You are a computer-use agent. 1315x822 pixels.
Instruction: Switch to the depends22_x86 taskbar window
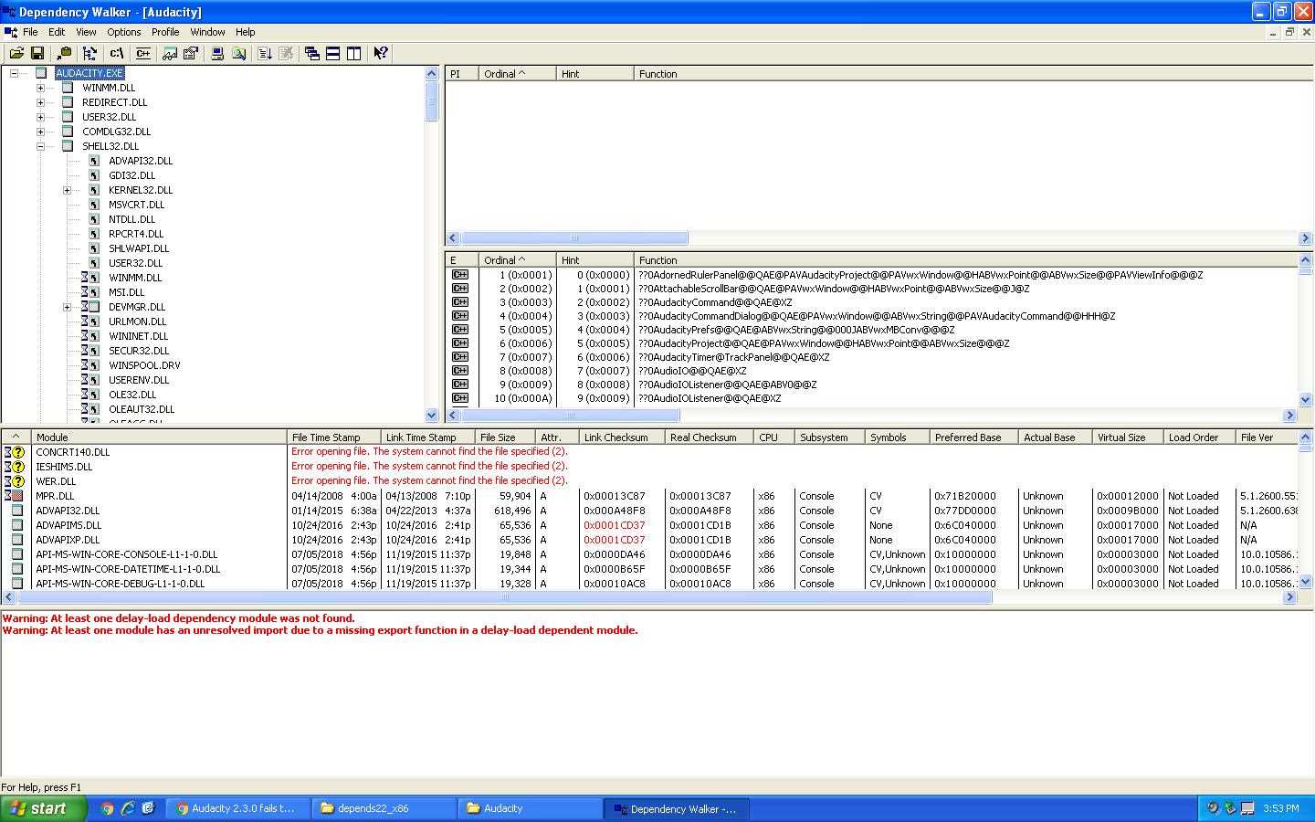click(384, 808)
